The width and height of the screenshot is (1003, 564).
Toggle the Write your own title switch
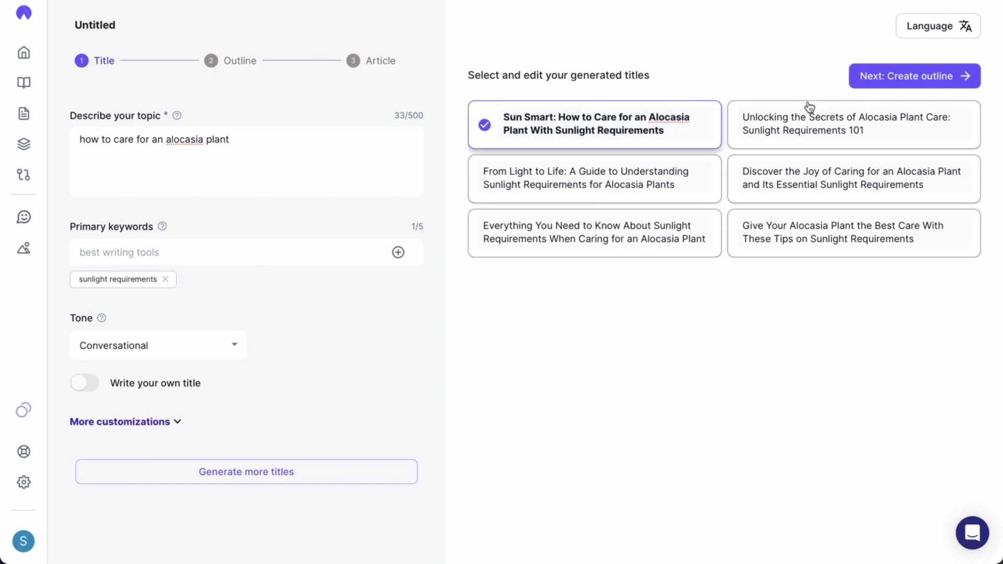click(x=85, y=383)
